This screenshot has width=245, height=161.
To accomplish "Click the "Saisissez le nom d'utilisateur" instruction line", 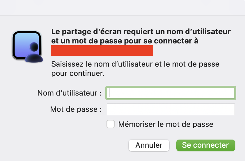I will tap(135, 64).
